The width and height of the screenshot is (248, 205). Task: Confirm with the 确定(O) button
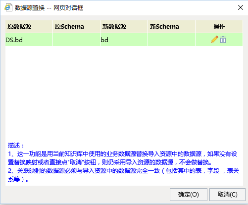[x=189, y=195]
